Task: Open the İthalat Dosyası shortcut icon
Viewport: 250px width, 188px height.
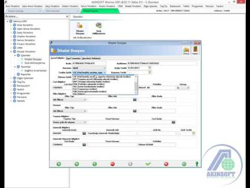Action: pos(80,28)
